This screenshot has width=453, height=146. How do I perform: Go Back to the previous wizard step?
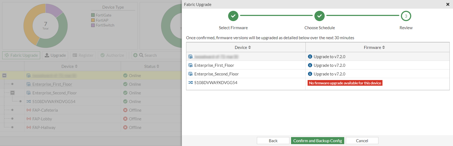pos(273,141)
